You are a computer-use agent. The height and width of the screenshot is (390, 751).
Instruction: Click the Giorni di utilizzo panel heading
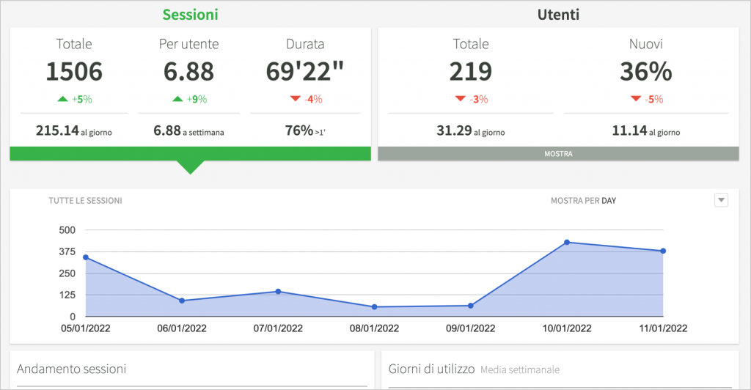tap(431, 369)
